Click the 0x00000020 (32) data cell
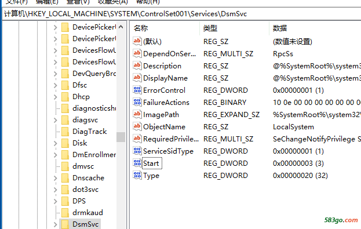 tap(300, 176)
